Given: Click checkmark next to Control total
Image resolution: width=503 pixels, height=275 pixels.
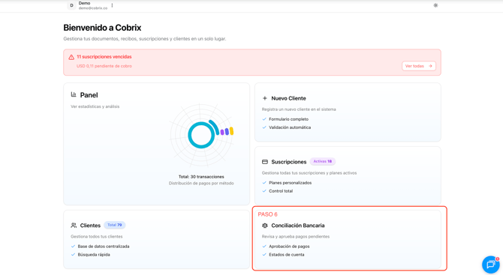Looking at the screenshot, I should coord(264,191).
